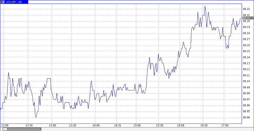Click the 16:30 time axis label
This screenshot has width=254, height=131.
point(204,126)
